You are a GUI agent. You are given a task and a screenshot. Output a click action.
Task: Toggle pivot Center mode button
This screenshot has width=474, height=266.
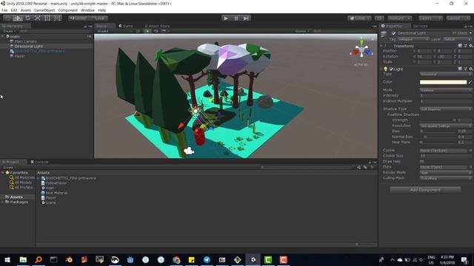78,18
